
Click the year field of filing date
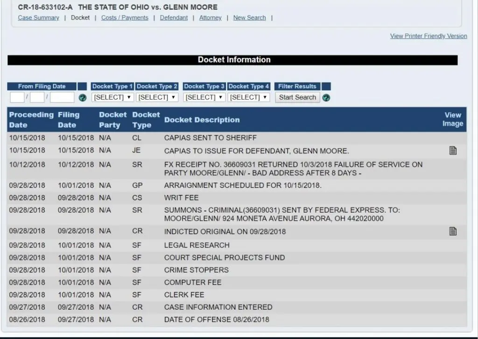point(62,97)
